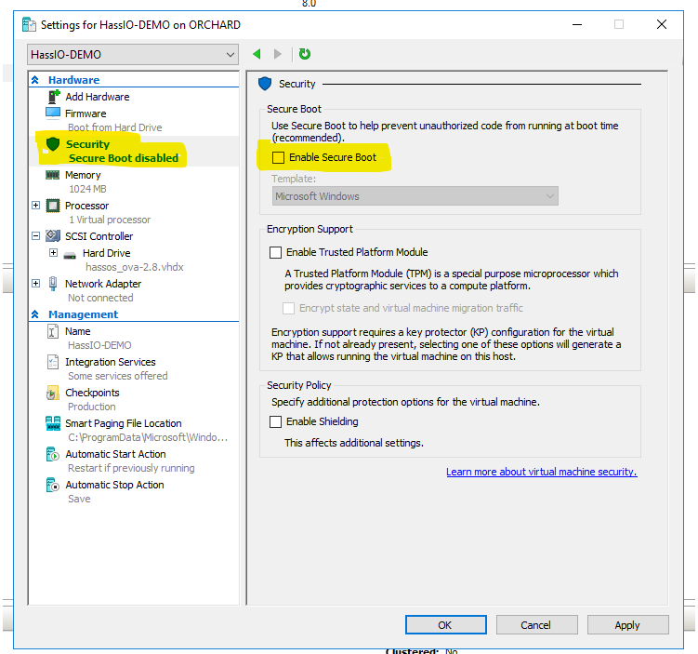Open the HassIO-DEMO virtual machine dropdown
Viewport: 698px width, 654px height.
133,54
